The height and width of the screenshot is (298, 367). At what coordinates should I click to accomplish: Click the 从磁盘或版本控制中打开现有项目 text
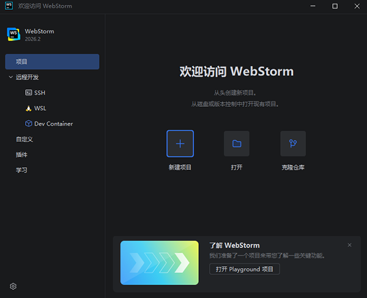(x=235, y=104)
